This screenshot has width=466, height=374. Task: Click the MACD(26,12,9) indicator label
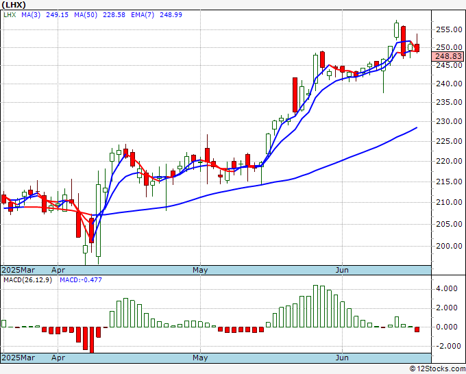[27, 280]
